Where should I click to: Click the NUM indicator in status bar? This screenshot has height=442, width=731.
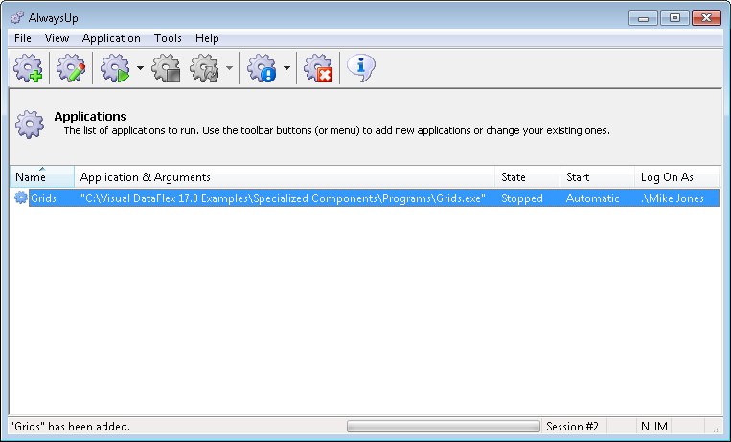pyautogui.click(x=654, y=426)
